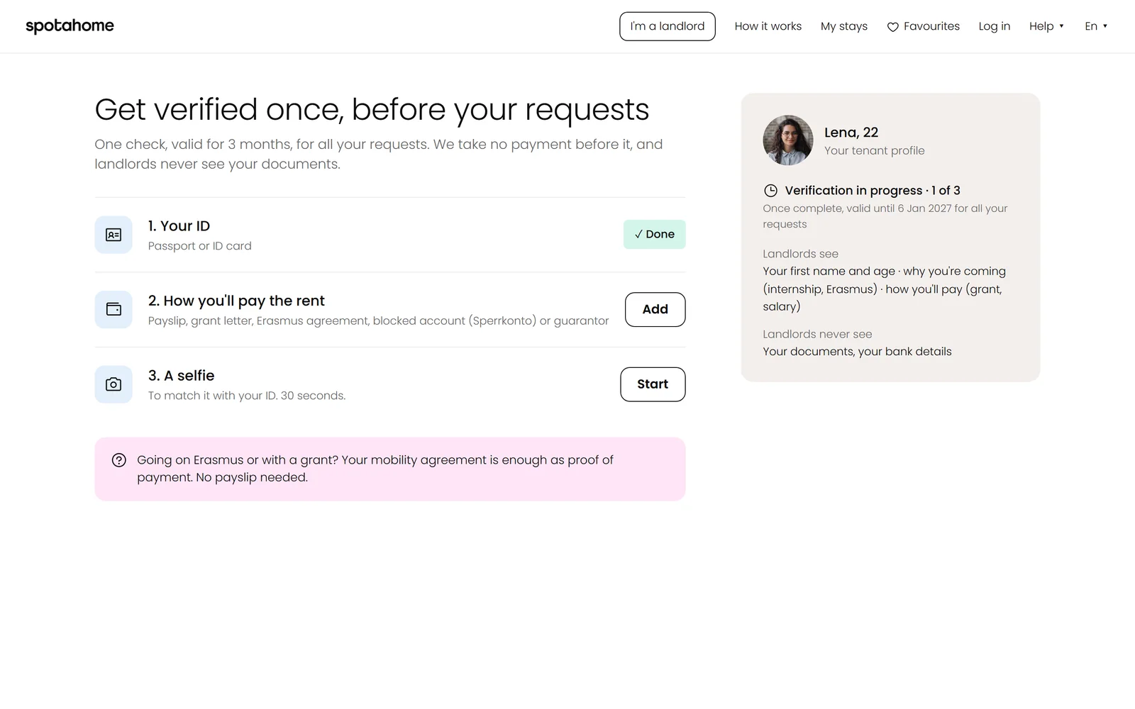Screen dimensions: 1135x709
Task: Click the 'Passport or ID card' text
Action: click(x=200, y=246)
